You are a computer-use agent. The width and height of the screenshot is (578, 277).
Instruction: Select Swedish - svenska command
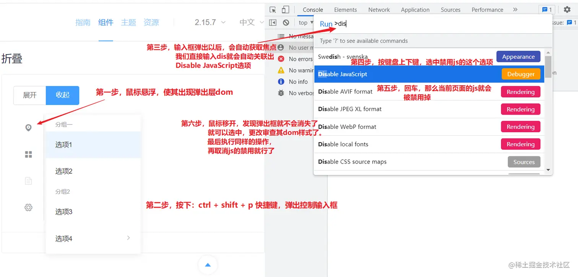(429, 57)
